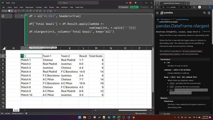This screenshot has height=120, width=213.
Task: Click inside the Python formula editor
Action: point(90,30)
